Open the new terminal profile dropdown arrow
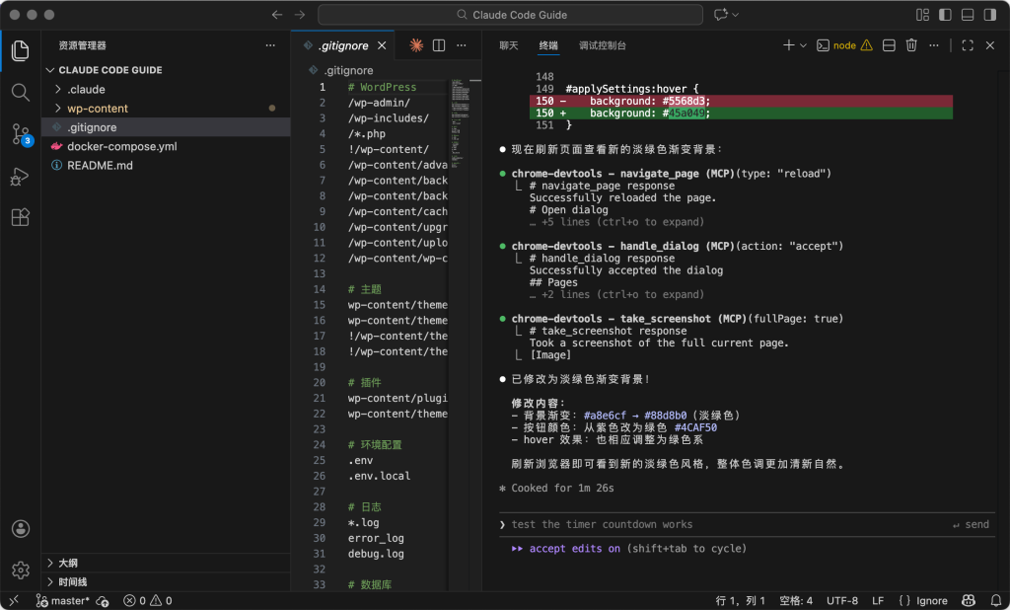Viewport: 1010px width, 610px height. (803, 45)
